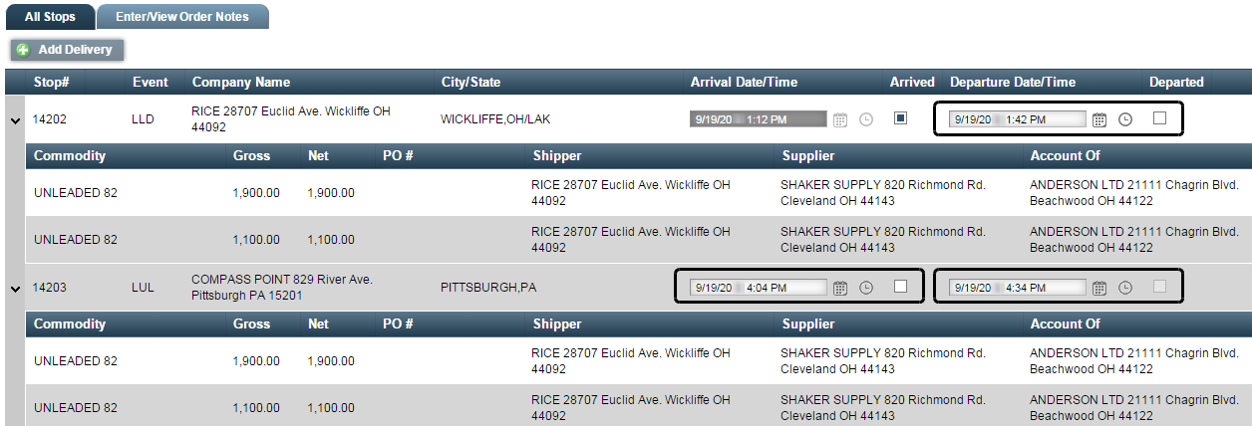Open clock icon for stop 14203 departure time

point(1125,288)
